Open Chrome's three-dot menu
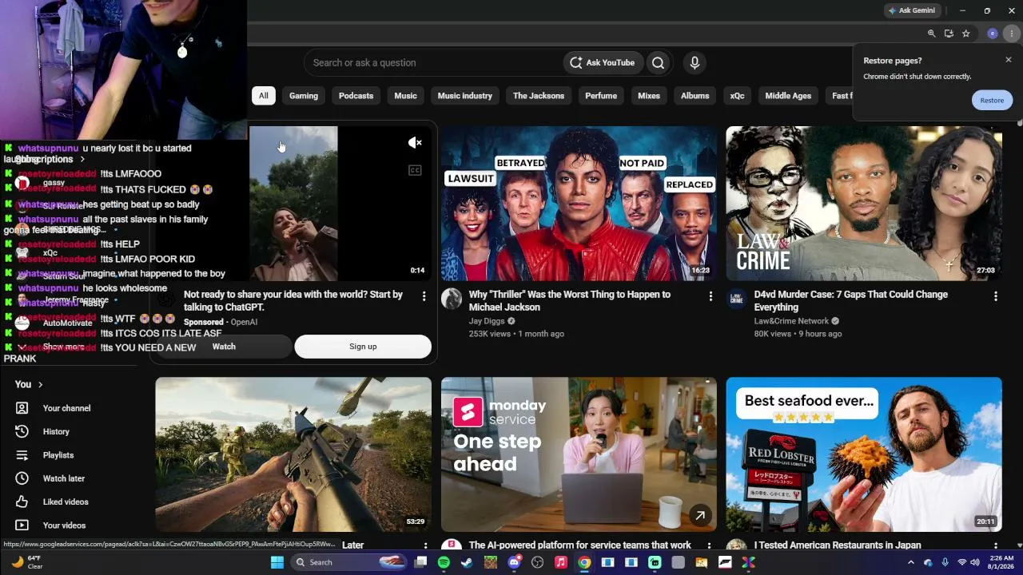The image size is (1023, 575). click(1012, 34)
